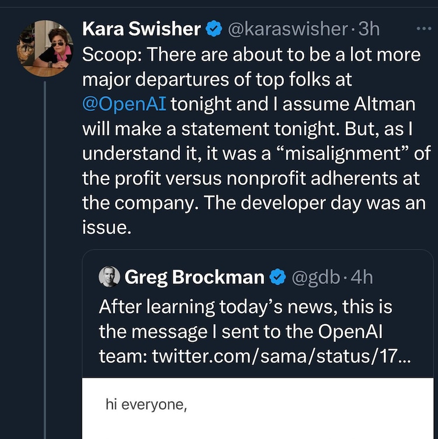Open the @gdb handle

[315, 278]
